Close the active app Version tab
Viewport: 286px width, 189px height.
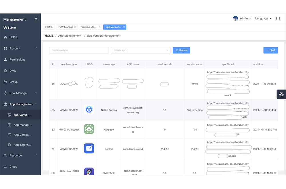click(124, 27)
